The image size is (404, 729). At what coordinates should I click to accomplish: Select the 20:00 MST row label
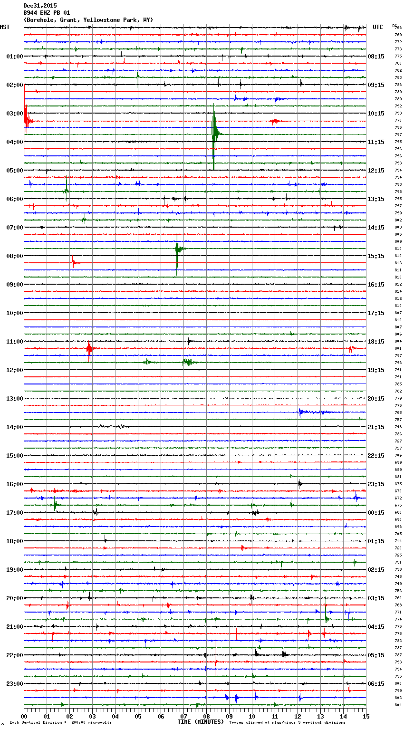click(x=15, y=598)
